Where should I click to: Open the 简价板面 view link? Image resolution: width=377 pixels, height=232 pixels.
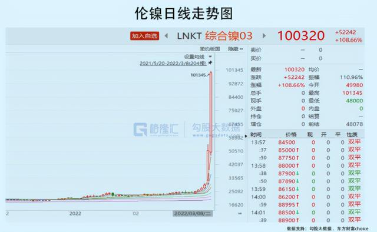pyautogui.click(x=210, y=49)
